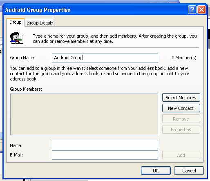This screenshot has width=210, height=181.
Task: Click the '0 Member(s)' count text
Action: click(x=184, y=58)
